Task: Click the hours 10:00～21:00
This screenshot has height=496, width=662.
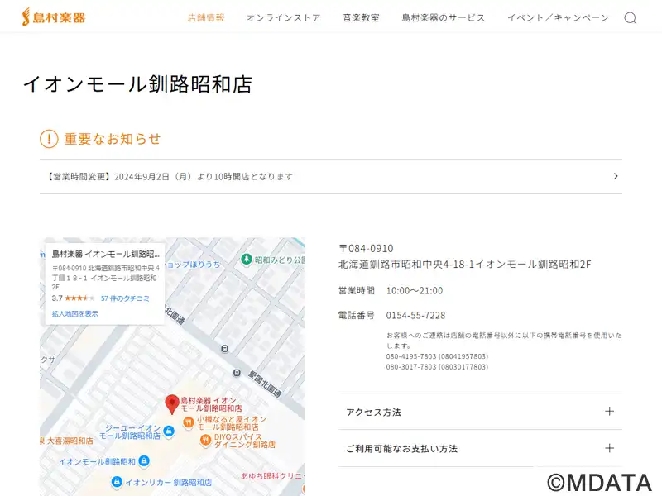Action: [415, 291]
